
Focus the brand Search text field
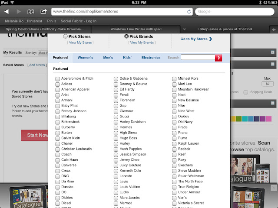coord(198,58)
